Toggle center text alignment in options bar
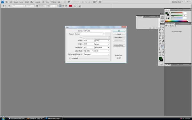This screenshot has width=192, height=120. 63,6
